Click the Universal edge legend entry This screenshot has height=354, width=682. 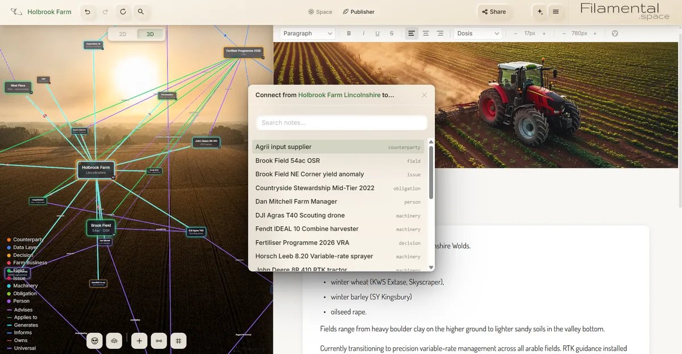[21, 348]
